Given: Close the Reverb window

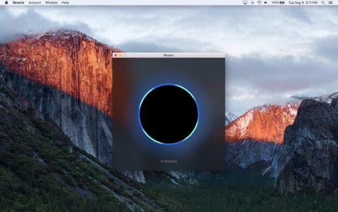Looking at the screenshot, I should coord(116,55).
